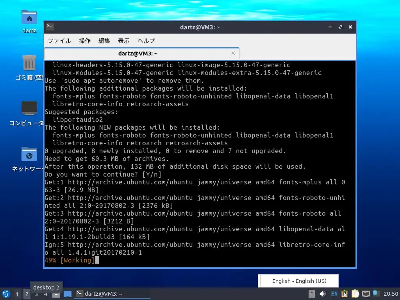Open the ゴミ箱 trash desktop icon

(x=29, y=68)
